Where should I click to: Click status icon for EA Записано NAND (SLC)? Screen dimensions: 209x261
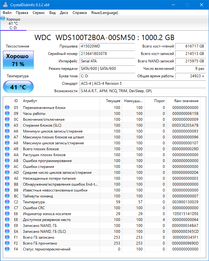pyautogui.click(x=7, y=232)
